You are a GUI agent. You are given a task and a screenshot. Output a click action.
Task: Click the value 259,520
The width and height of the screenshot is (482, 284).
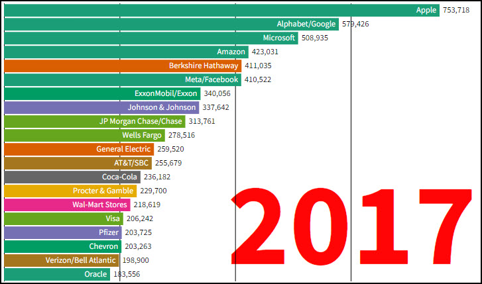click(x=170, y=149)
